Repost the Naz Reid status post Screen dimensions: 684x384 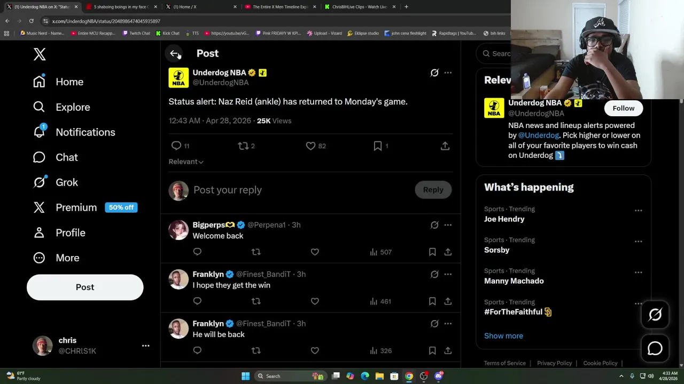tap(243, 146)
